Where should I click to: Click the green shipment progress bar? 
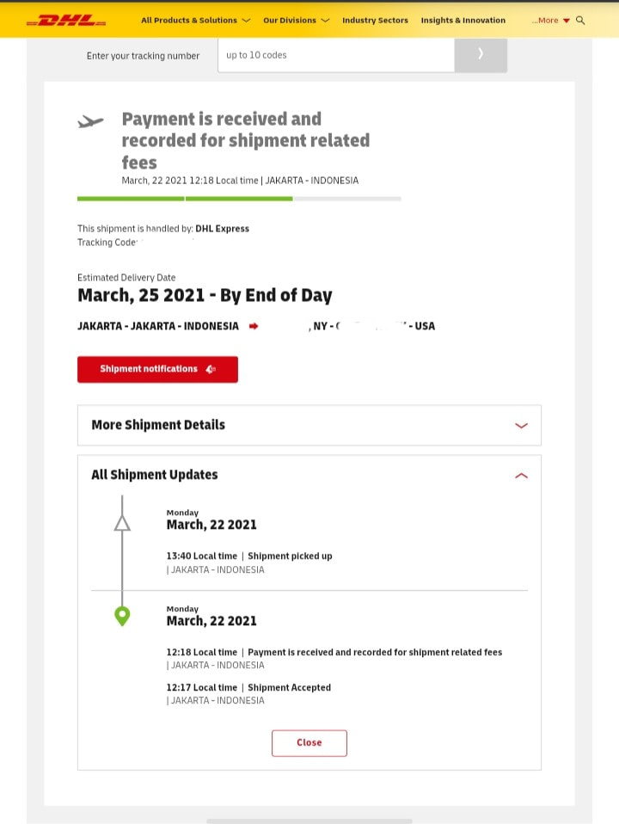185,199
